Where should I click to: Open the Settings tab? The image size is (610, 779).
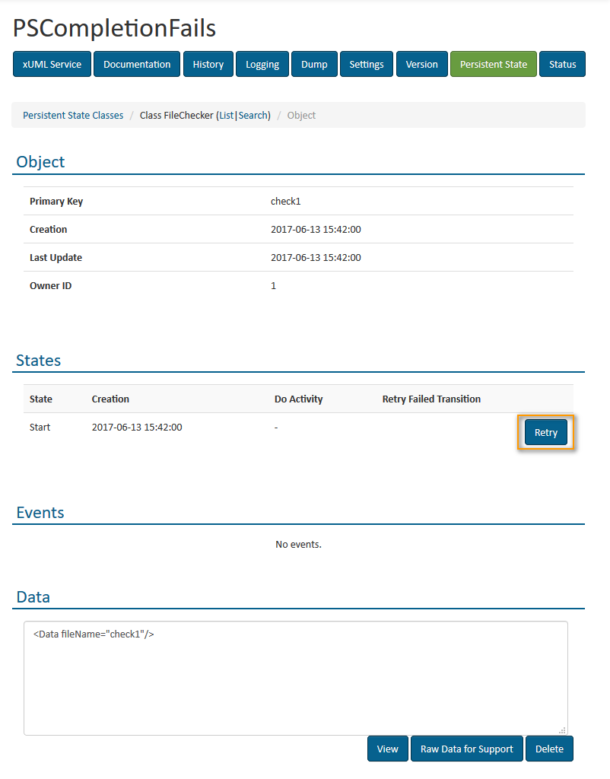[366, 65]
